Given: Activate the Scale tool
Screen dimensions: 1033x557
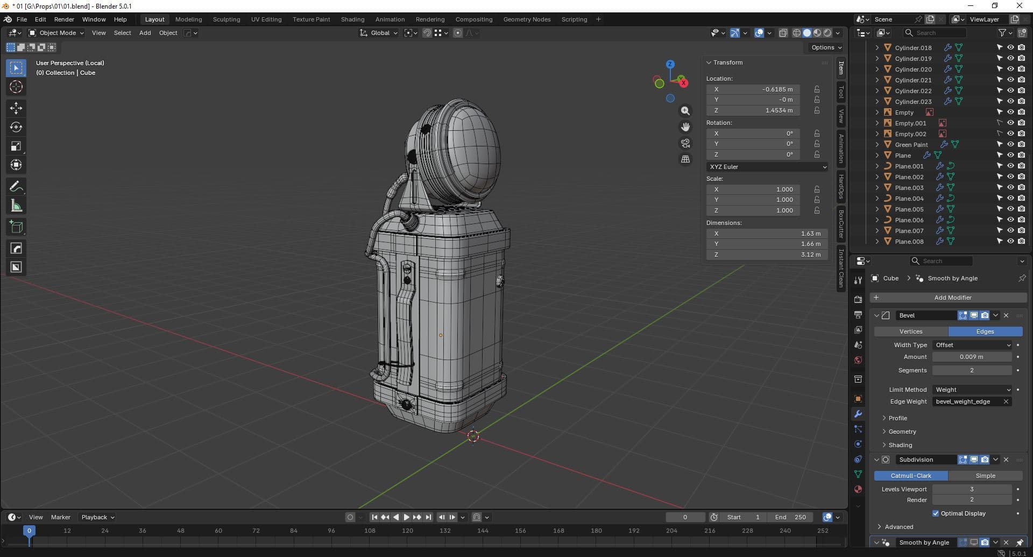Looking at the screenshot, I should pyautogui.click(x=16, y=146).
